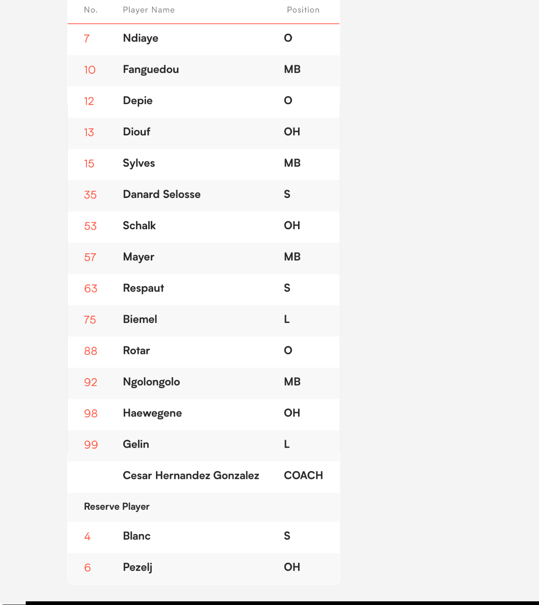Click the Player Name column header
The width and height of the screenshot is (539, 605).
tap(149, 10)
